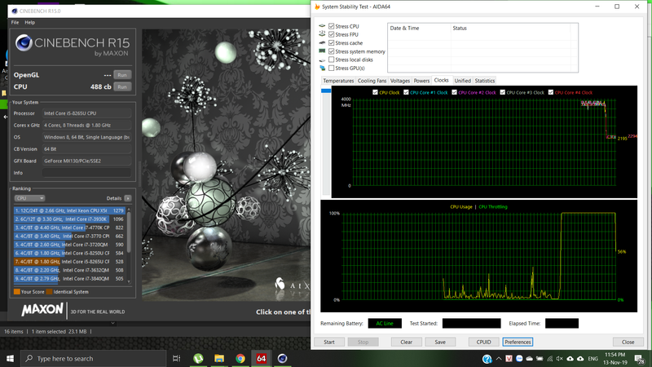Enable the Stress local disks checkbox
Screen dimensions: 652x367
[x=332, y=60]
